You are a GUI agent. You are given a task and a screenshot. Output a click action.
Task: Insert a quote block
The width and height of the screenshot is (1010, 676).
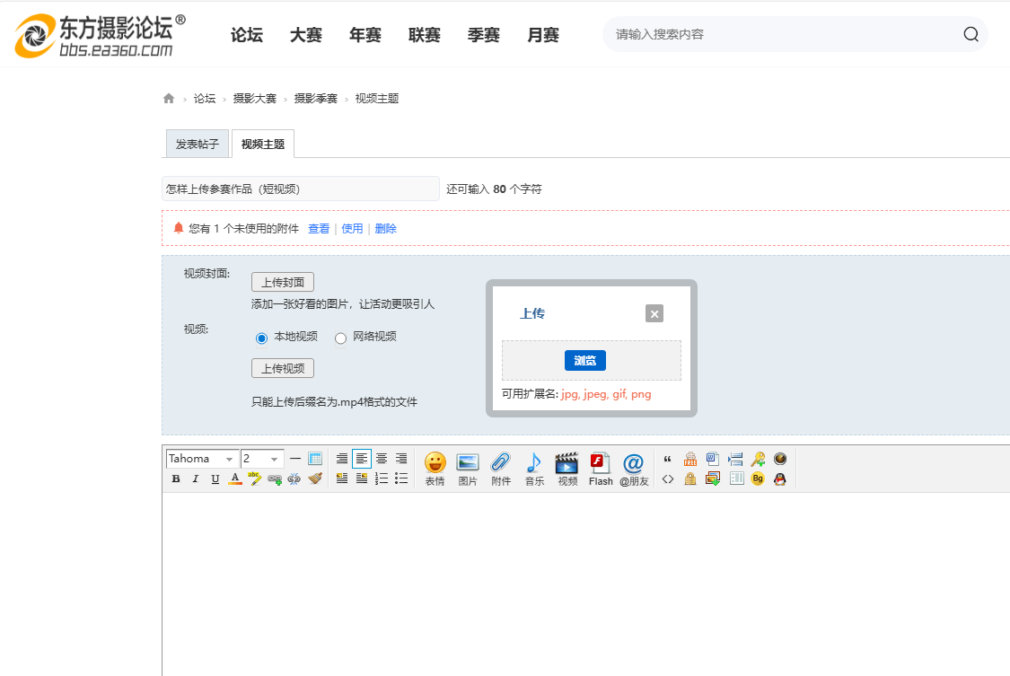tap(668, 459)
